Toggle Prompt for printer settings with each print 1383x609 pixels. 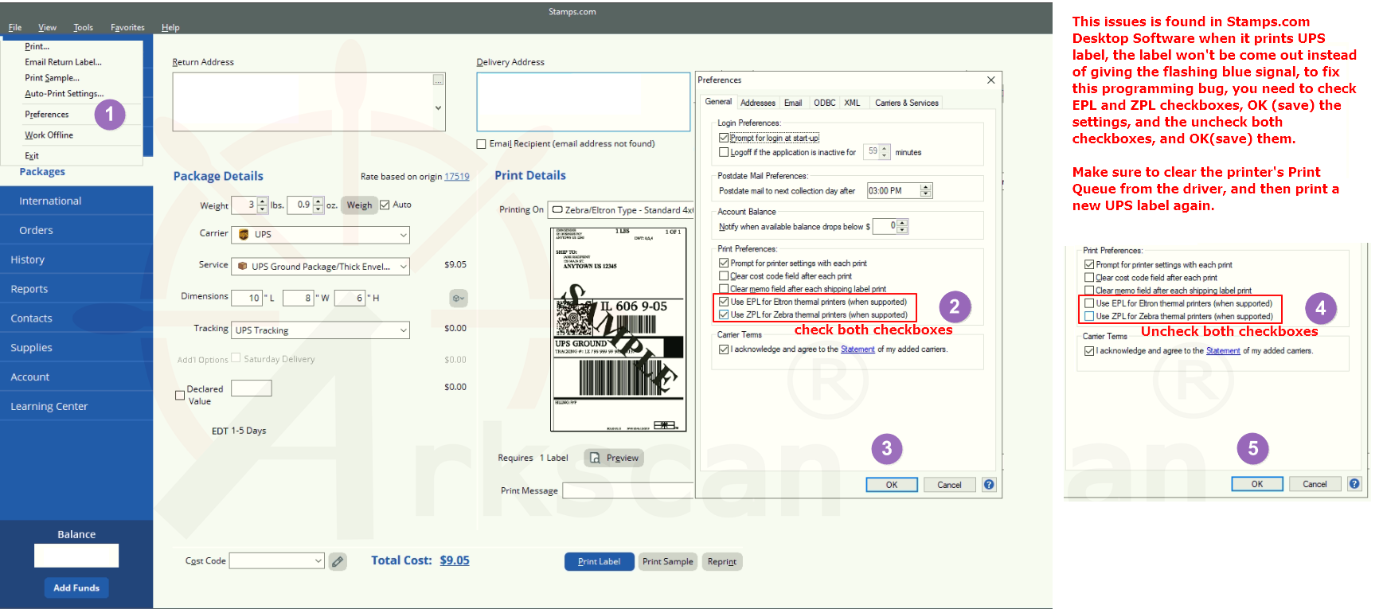[724, 263]
